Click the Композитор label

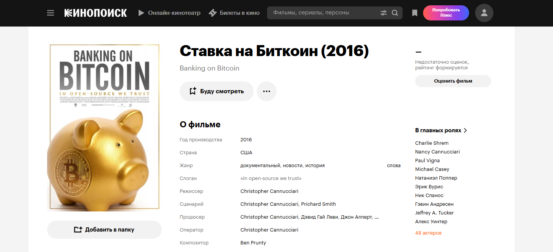tap(194, 243)
